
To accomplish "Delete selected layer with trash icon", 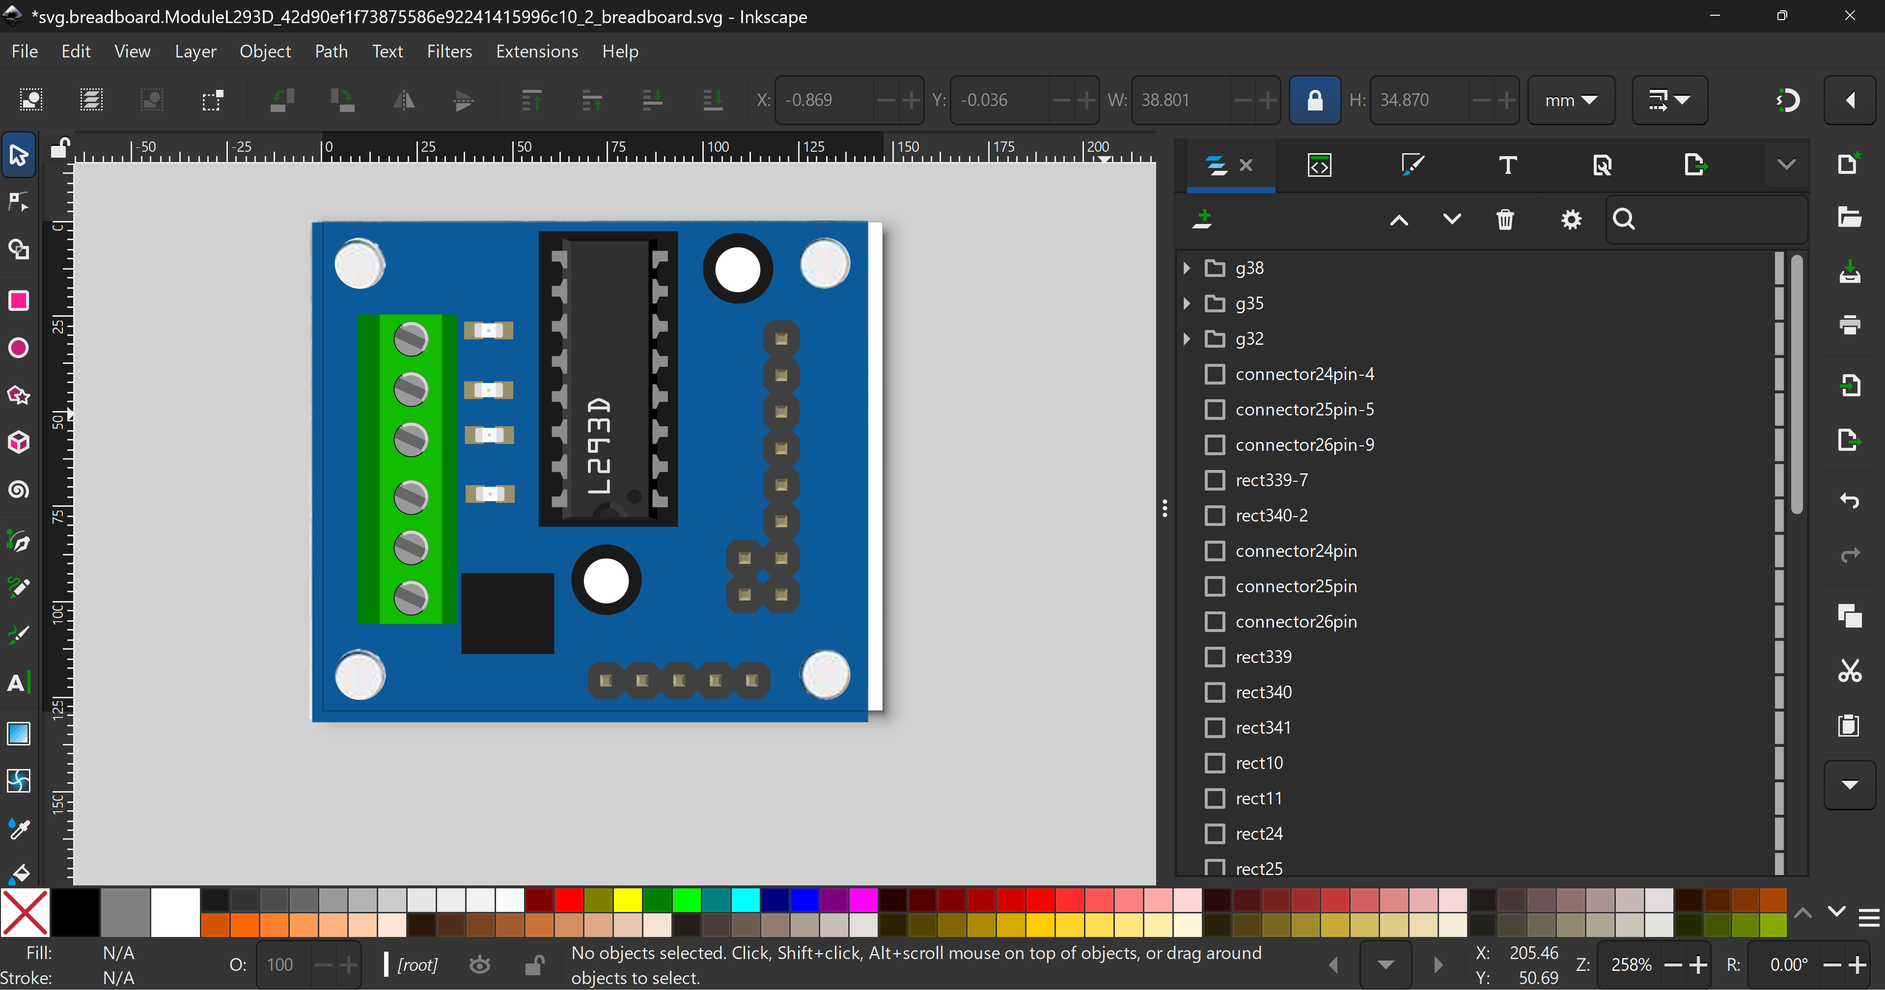I will tap(1504, 220).
